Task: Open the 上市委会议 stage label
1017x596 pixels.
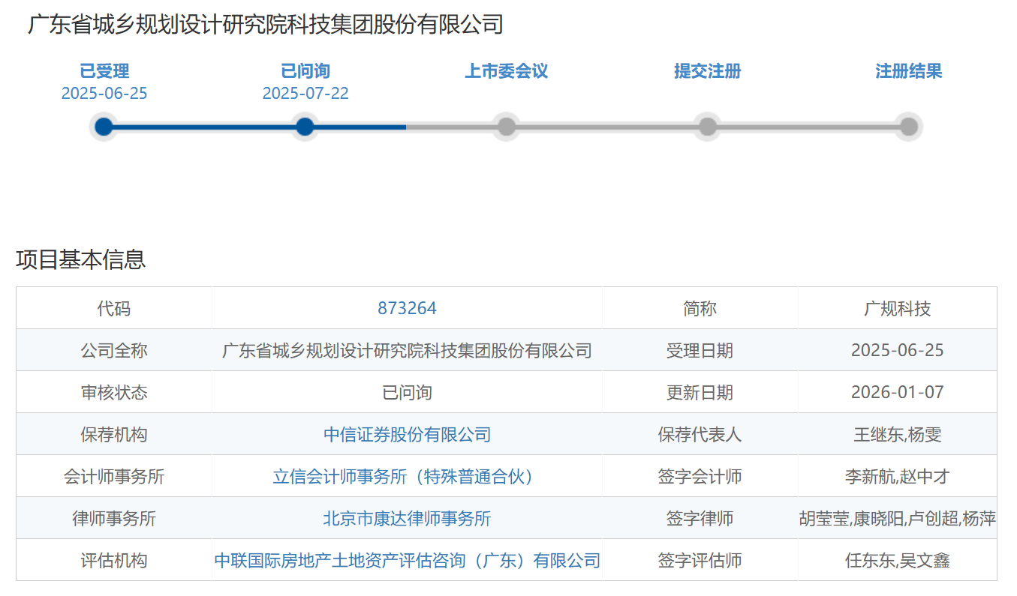Action: pos(507,71)
